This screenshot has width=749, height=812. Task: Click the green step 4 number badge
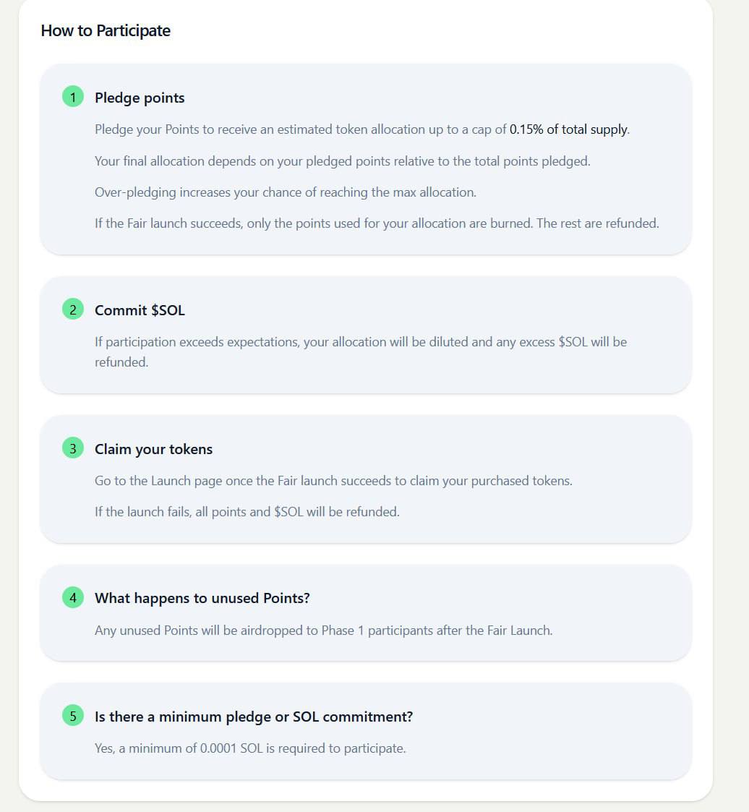pyautogui.click(x=73, y=597)
